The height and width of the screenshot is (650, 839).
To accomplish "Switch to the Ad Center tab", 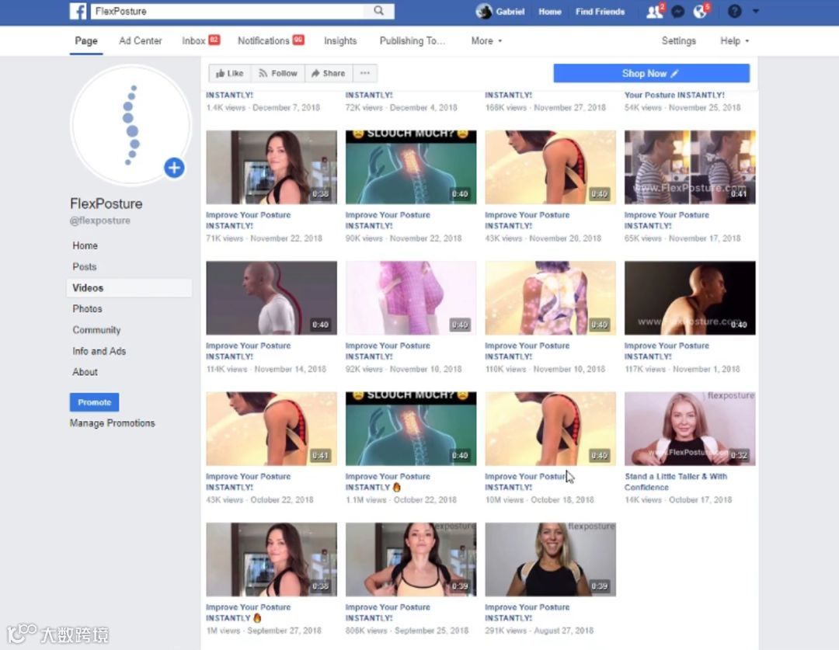I will click(x=140, y=40).
